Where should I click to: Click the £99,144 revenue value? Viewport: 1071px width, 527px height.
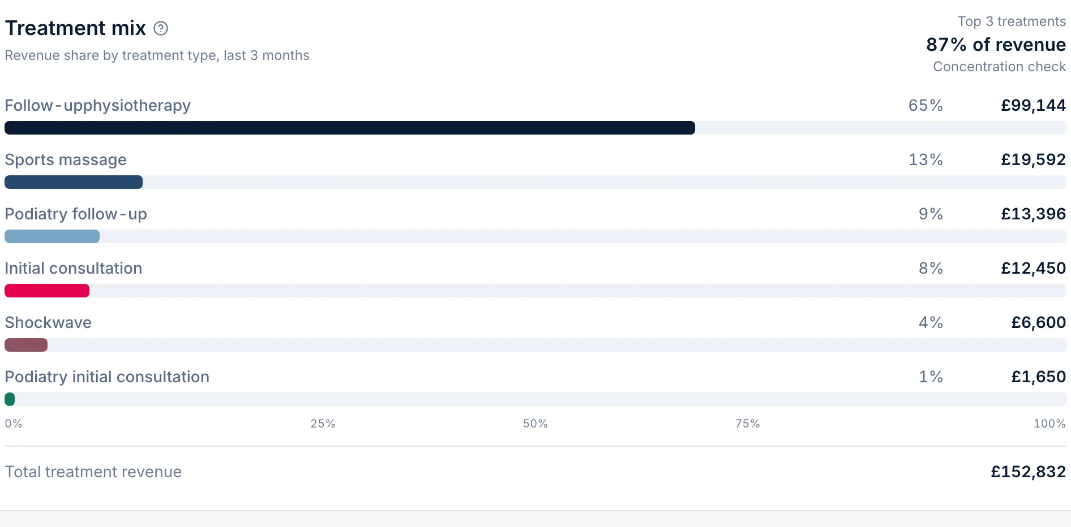pos(1033,105)
